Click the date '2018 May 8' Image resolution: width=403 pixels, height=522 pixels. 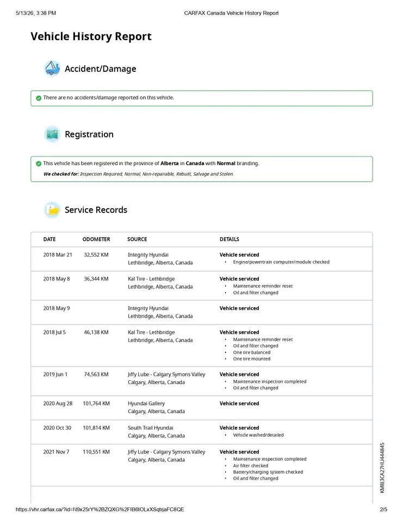(56, 278)
